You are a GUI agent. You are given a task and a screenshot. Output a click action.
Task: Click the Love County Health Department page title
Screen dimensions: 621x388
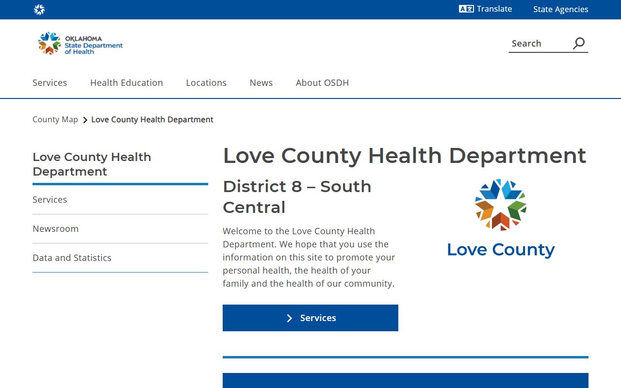point(405,156)
